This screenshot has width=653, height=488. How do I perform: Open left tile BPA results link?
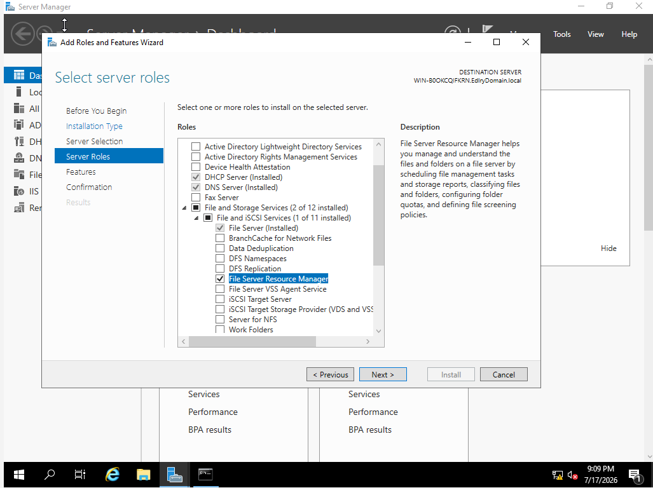coord(209,430)
